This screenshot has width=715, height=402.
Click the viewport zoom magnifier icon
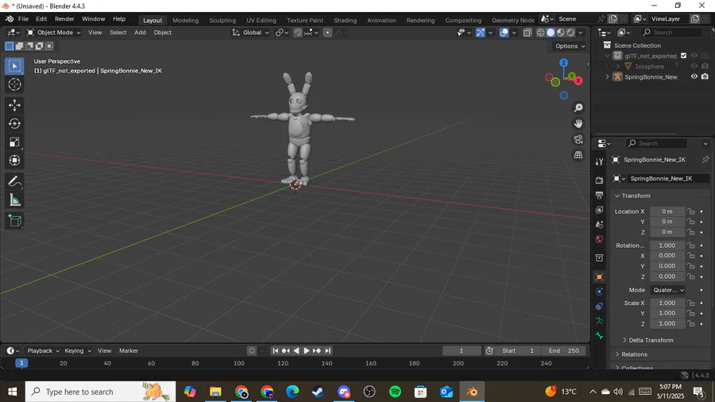pos(578,108)
